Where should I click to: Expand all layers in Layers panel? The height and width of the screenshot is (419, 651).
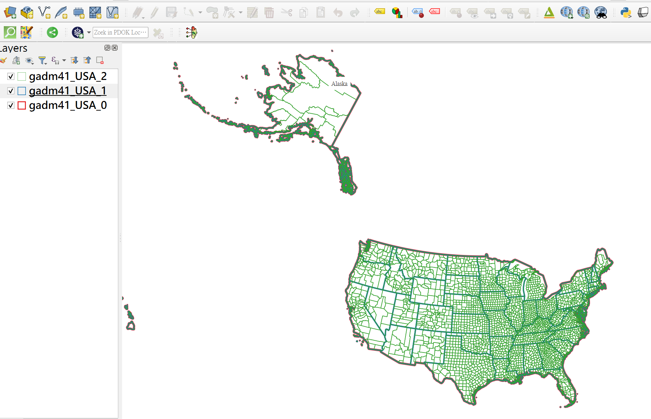[x=74, y=61]
